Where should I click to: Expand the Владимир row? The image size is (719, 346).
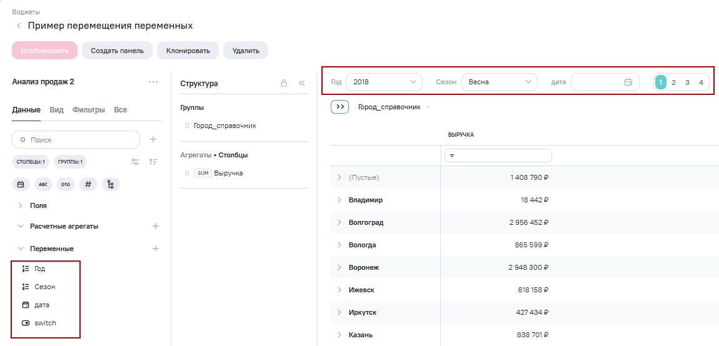pyautogui.click(x=339, y=200)
